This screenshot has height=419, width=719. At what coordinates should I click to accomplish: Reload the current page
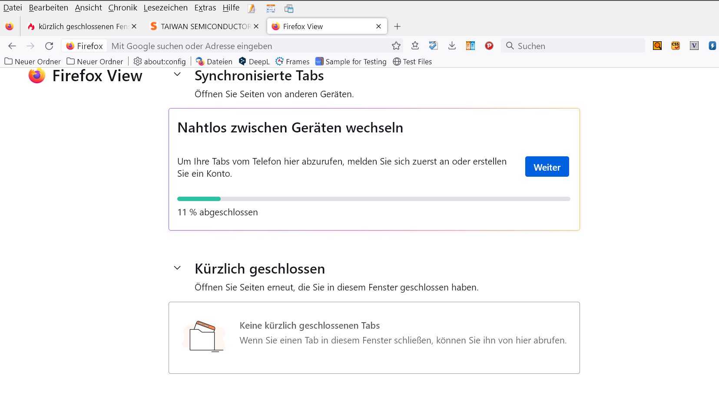coord(49,46)
